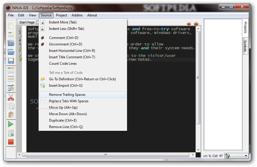Close the Start Page tab
Viewport: 257px width, 167px height.
click(37, 22)
